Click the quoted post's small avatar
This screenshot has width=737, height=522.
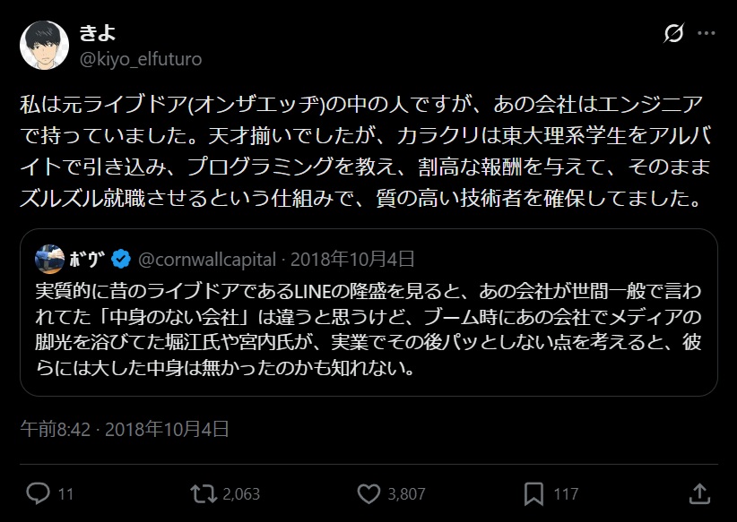coord(48,260)
